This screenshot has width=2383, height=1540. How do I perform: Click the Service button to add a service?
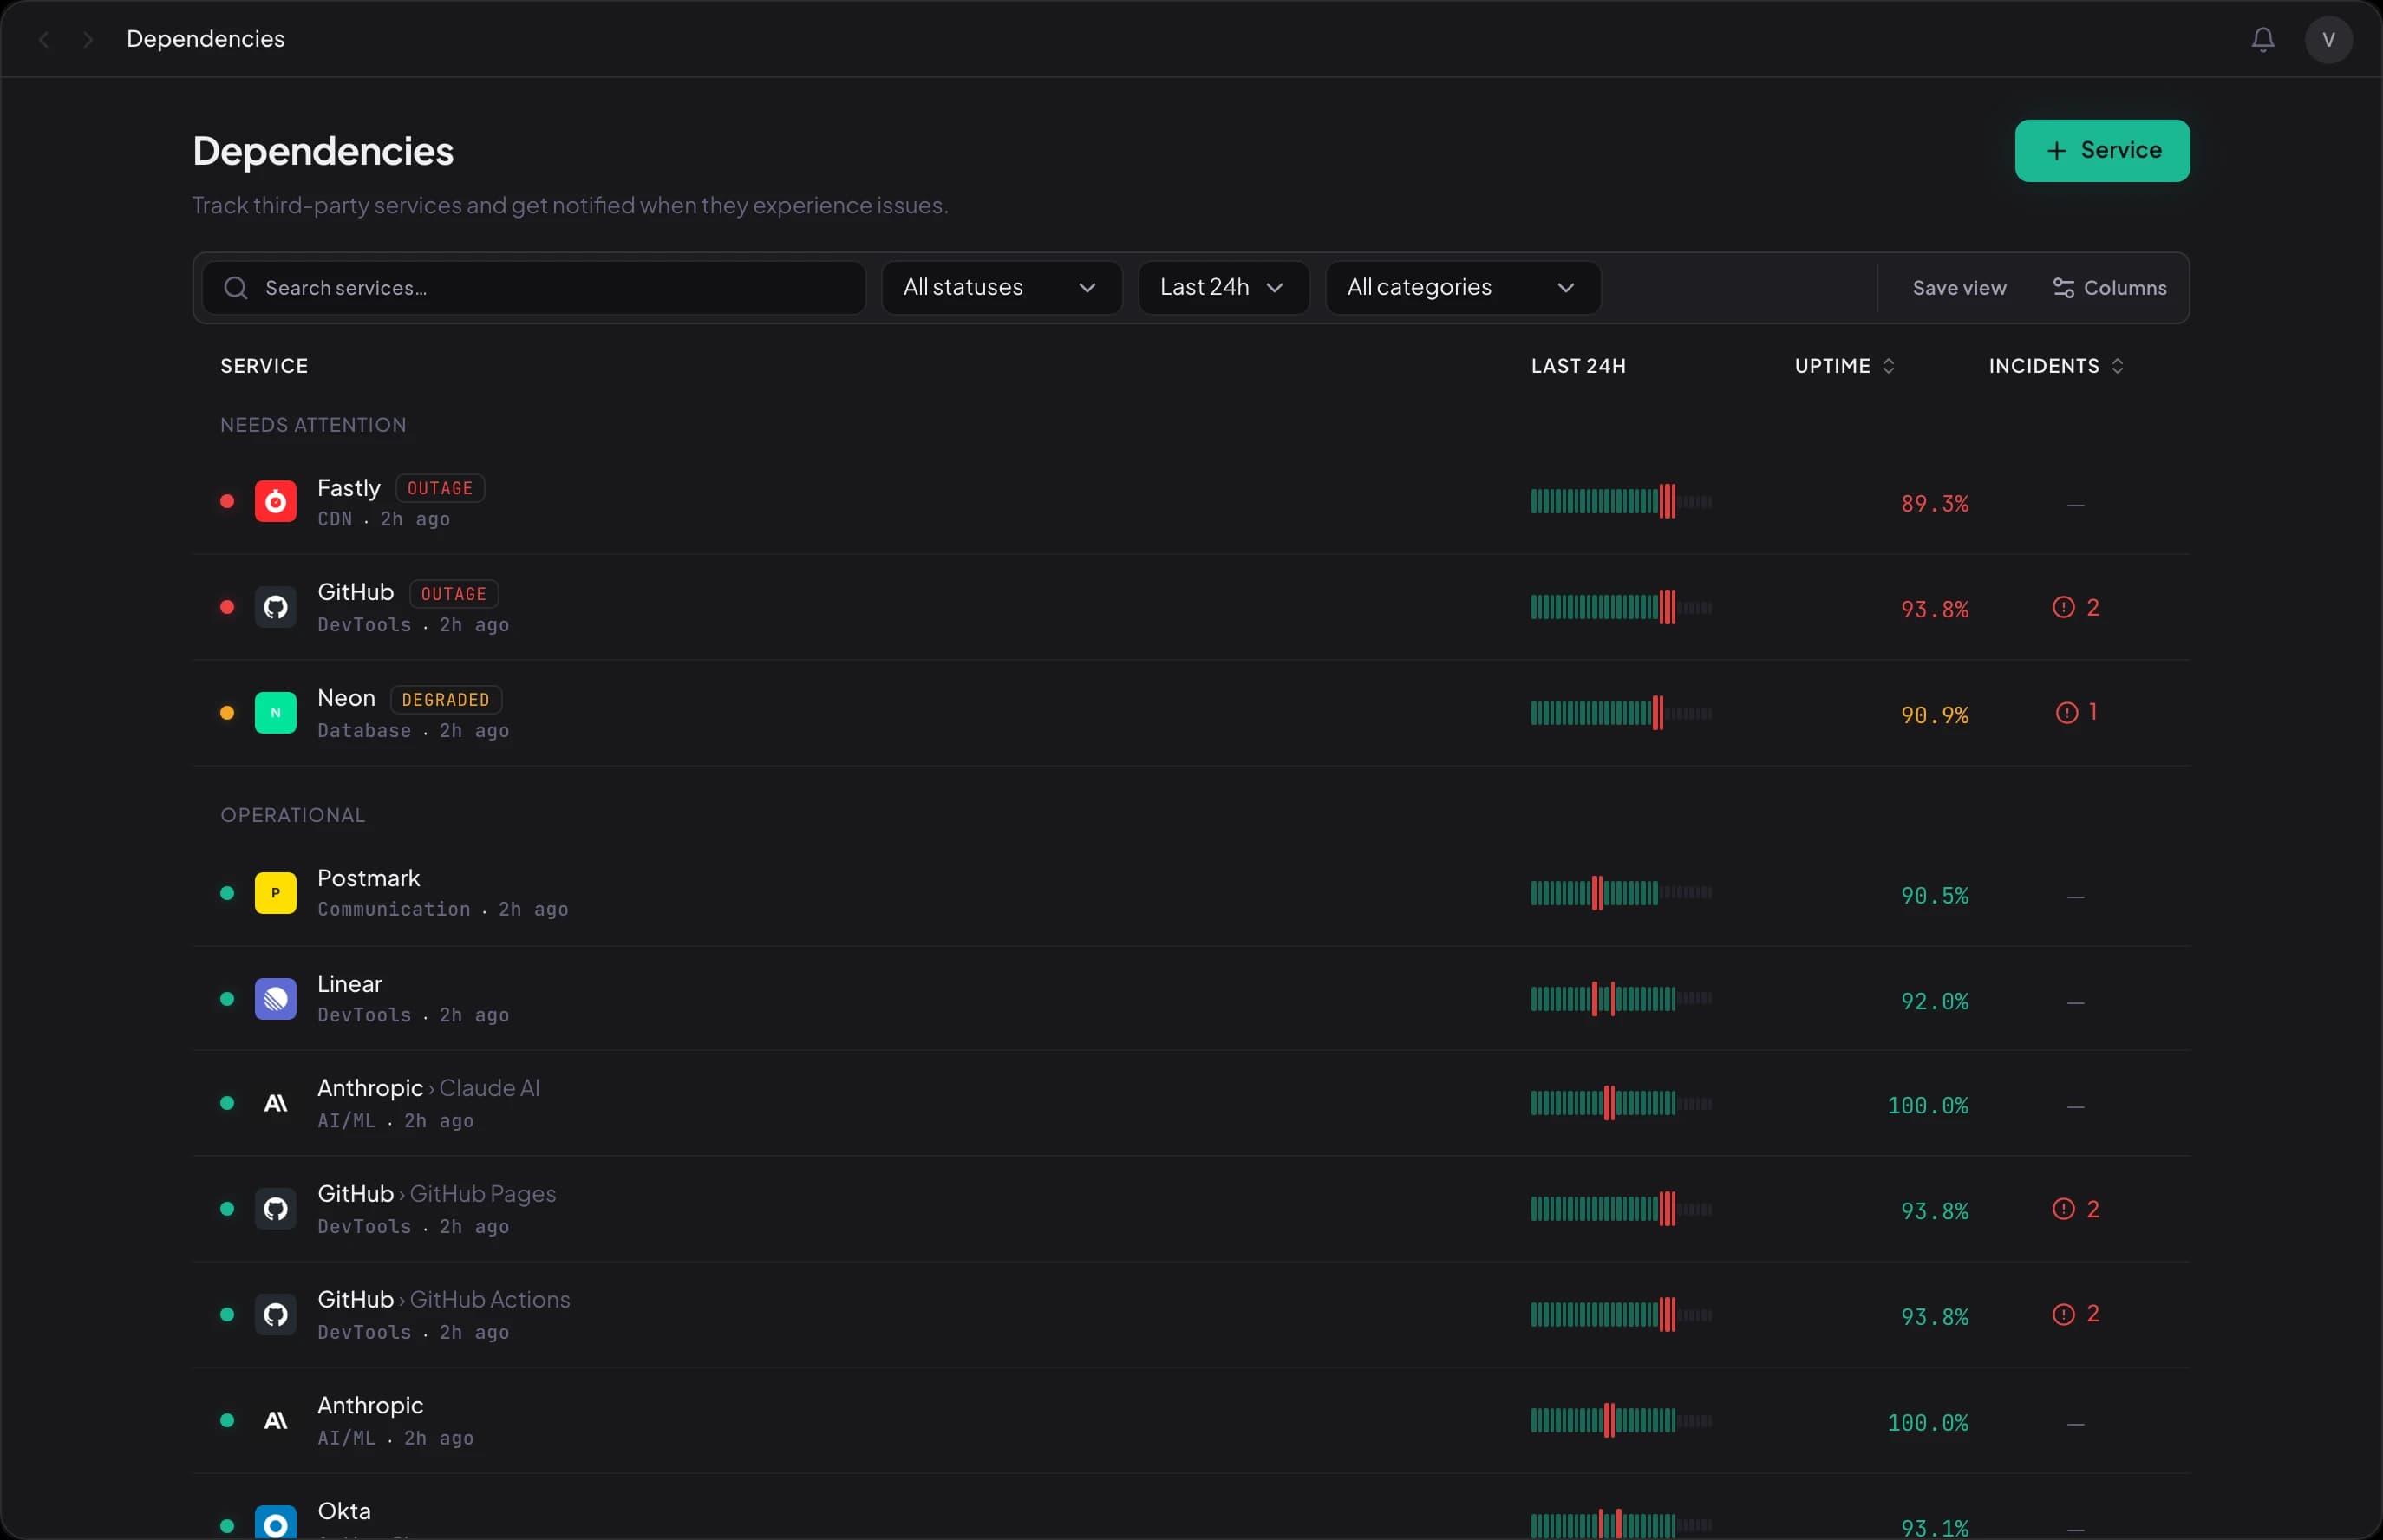2102,150
